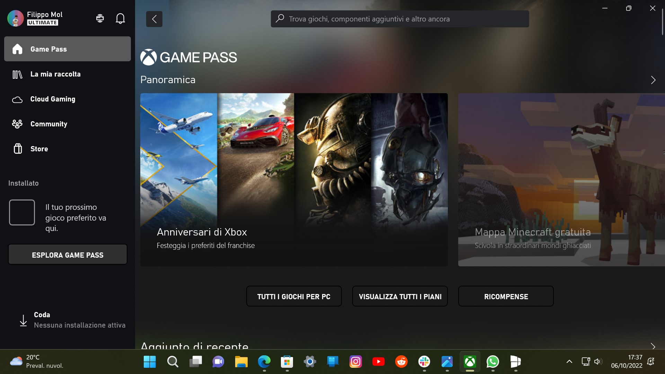Open Filippo Mol profile avatar
Image resolution: width=665 pixels, height=374 pixels.
[x=15, y=18]
